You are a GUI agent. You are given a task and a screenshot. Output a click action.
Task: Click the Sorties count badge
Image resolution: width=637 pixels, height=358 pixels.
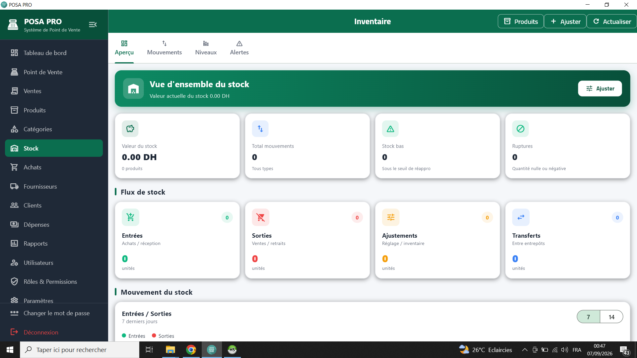(357, 217)
